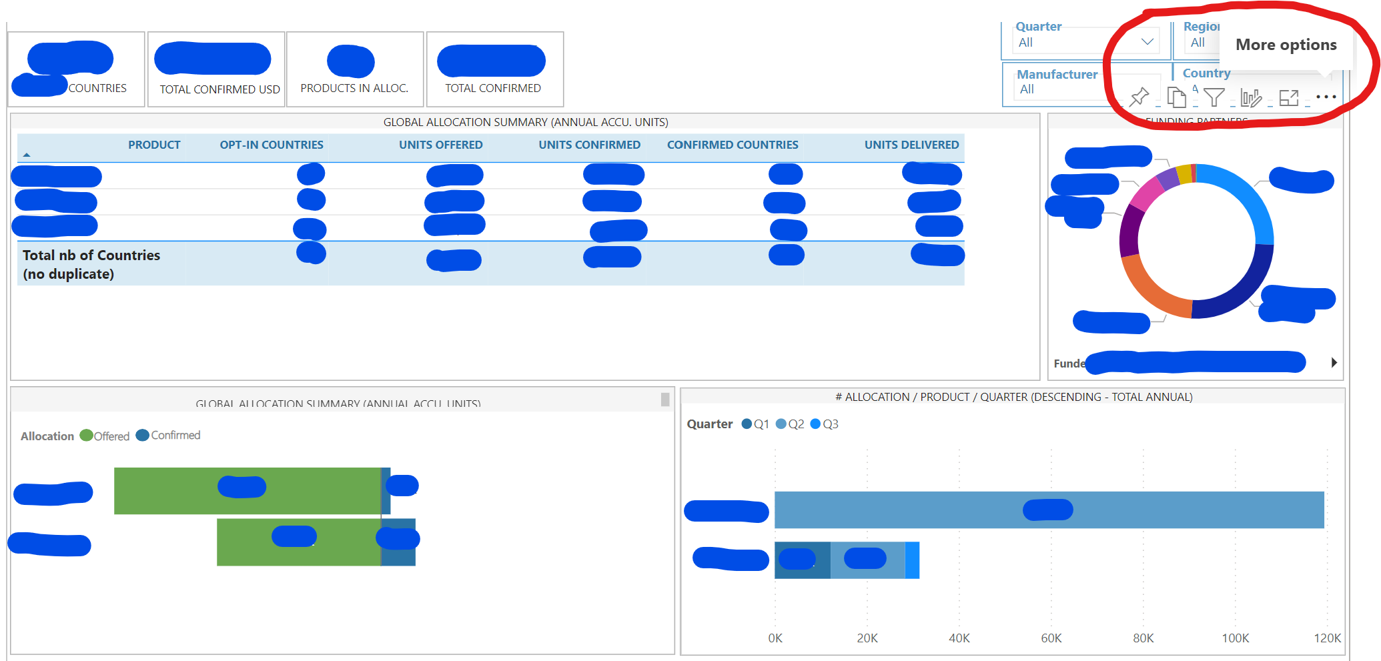The height and width of the screenshot is (661, 1381).
Task: Select the Offered legend item
Action: [x=105, y=436]
